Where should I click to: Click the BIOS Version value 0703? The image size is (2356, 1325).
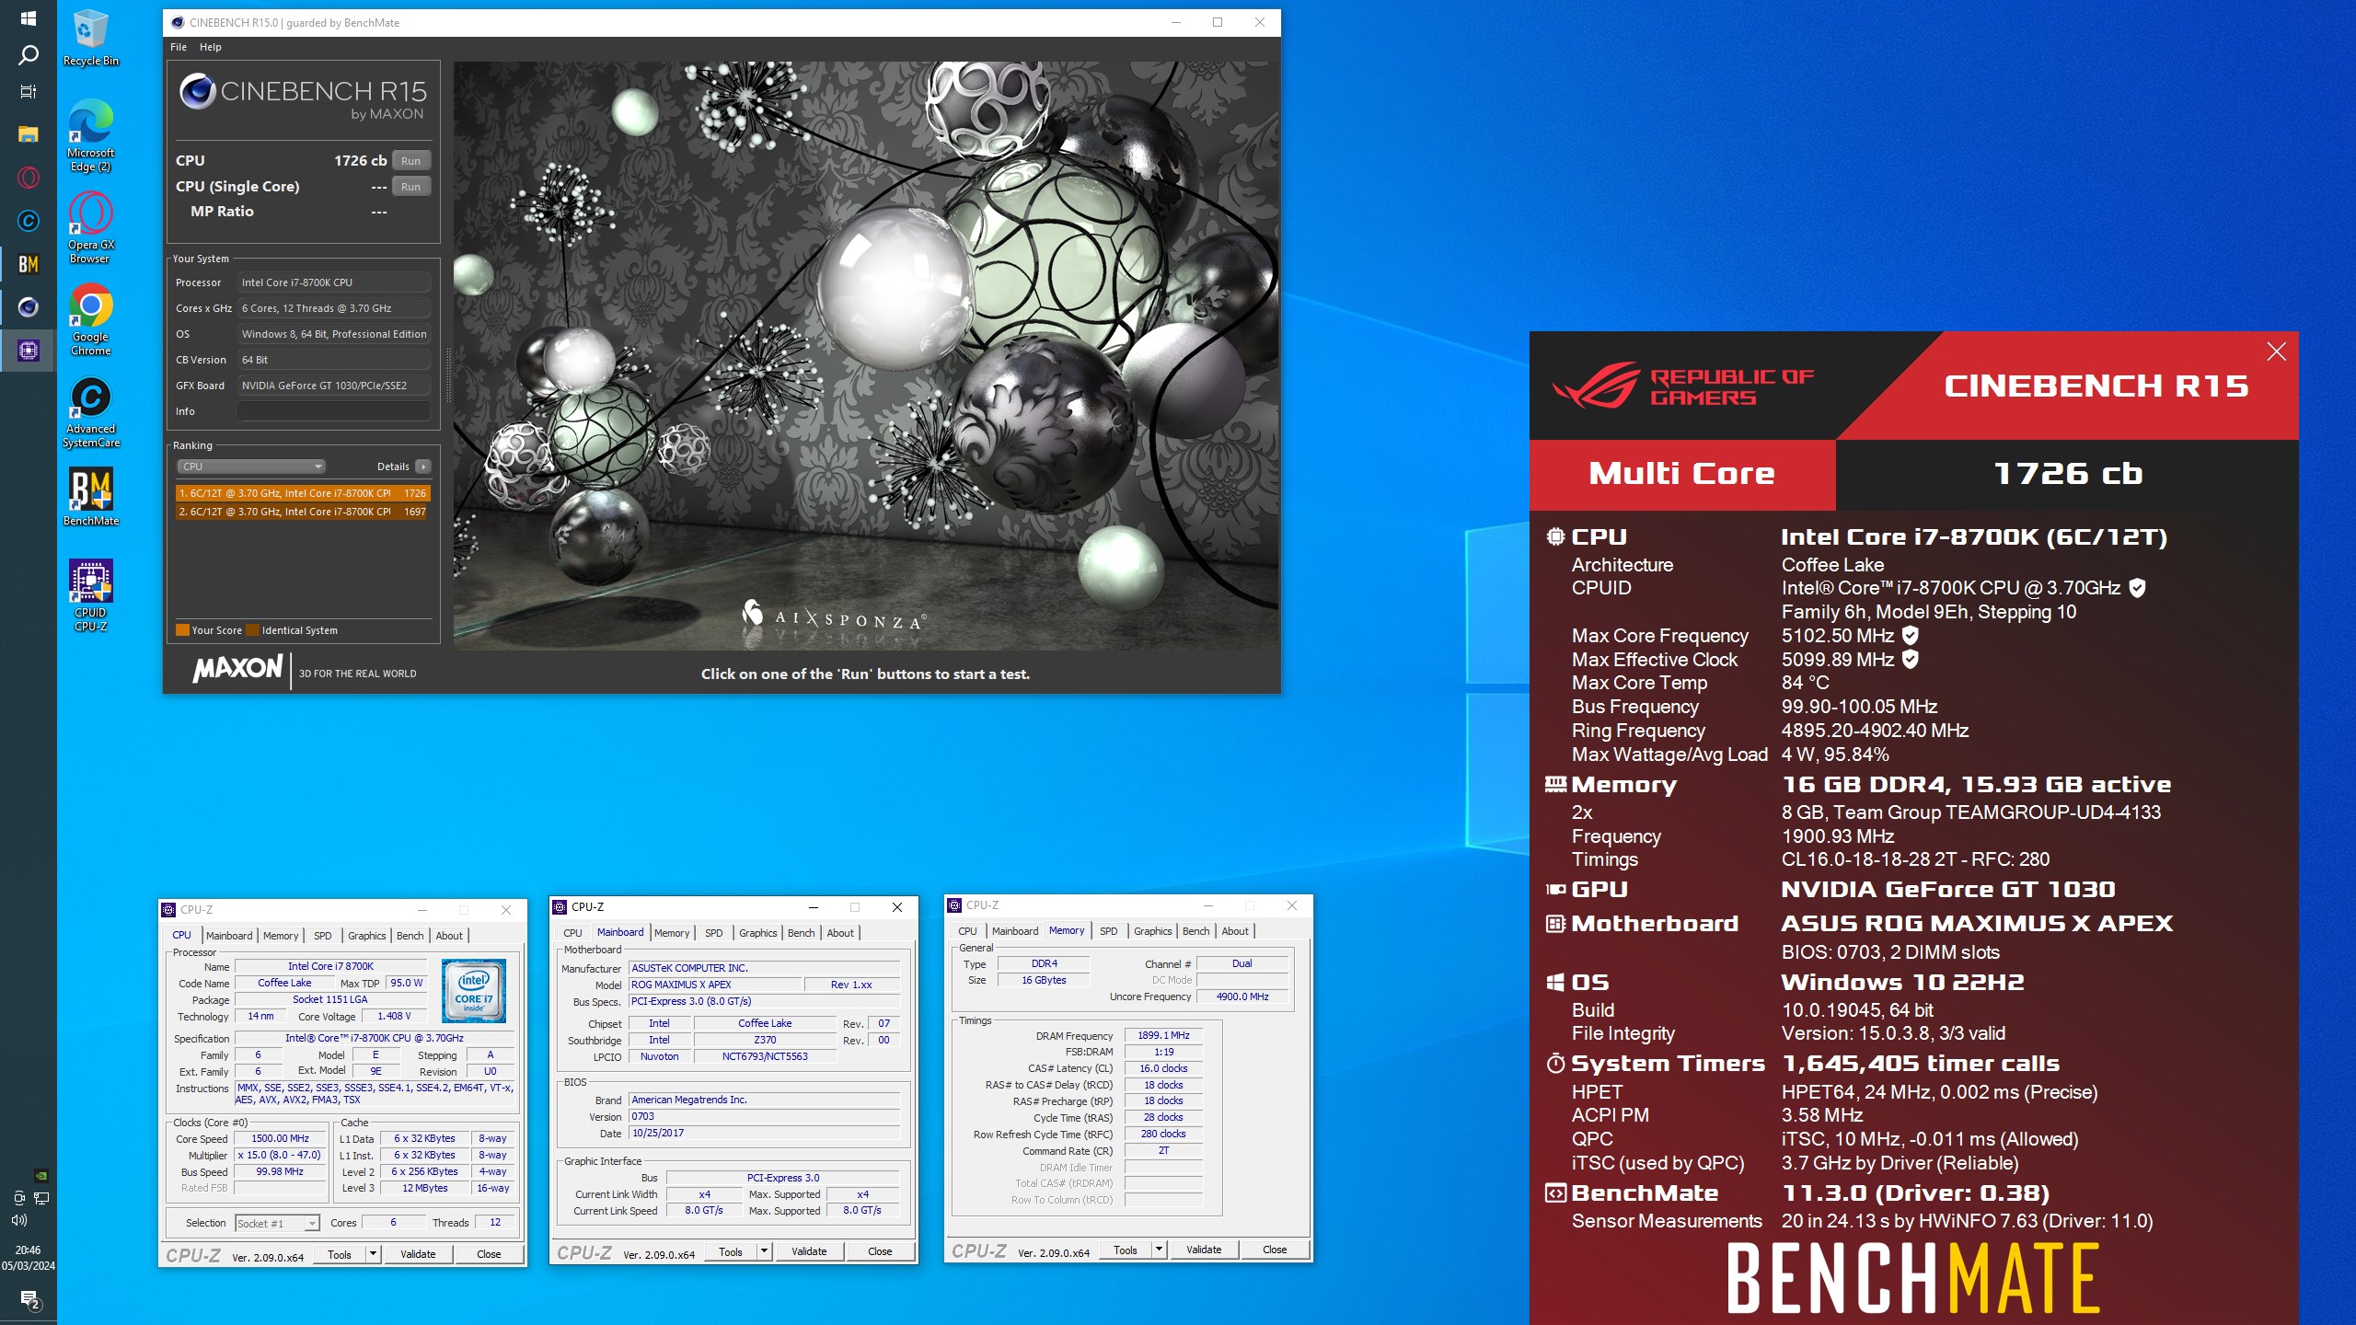(x=764, y=1116)
